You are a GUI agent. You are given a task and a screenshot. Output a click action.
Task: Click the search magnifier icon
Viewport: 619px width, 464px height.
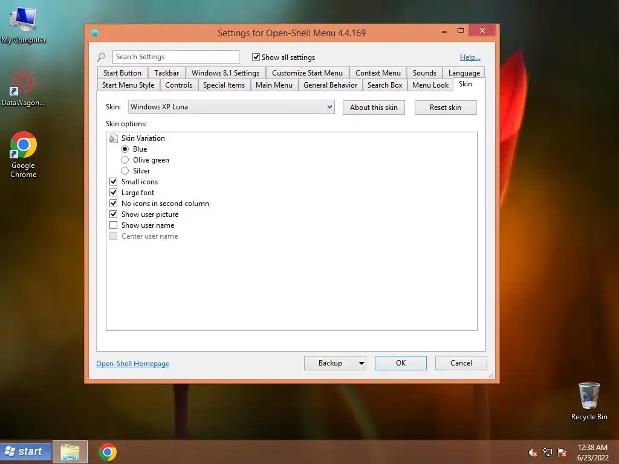tap(102, 57)
